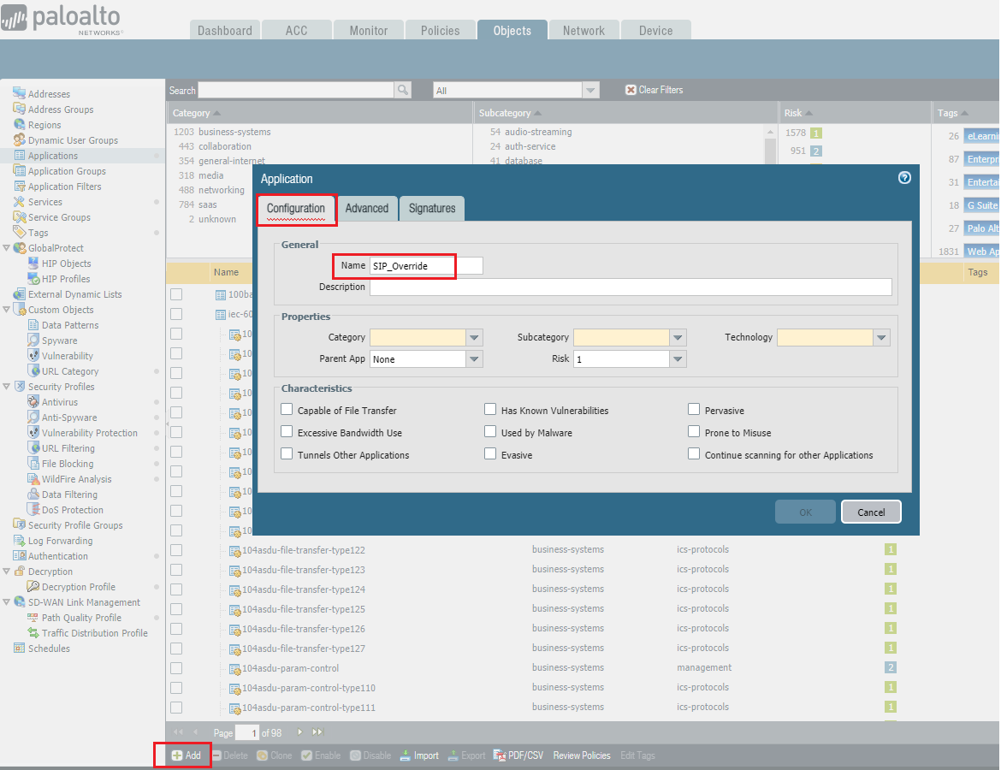Expand the Risk dropdown

678,359
